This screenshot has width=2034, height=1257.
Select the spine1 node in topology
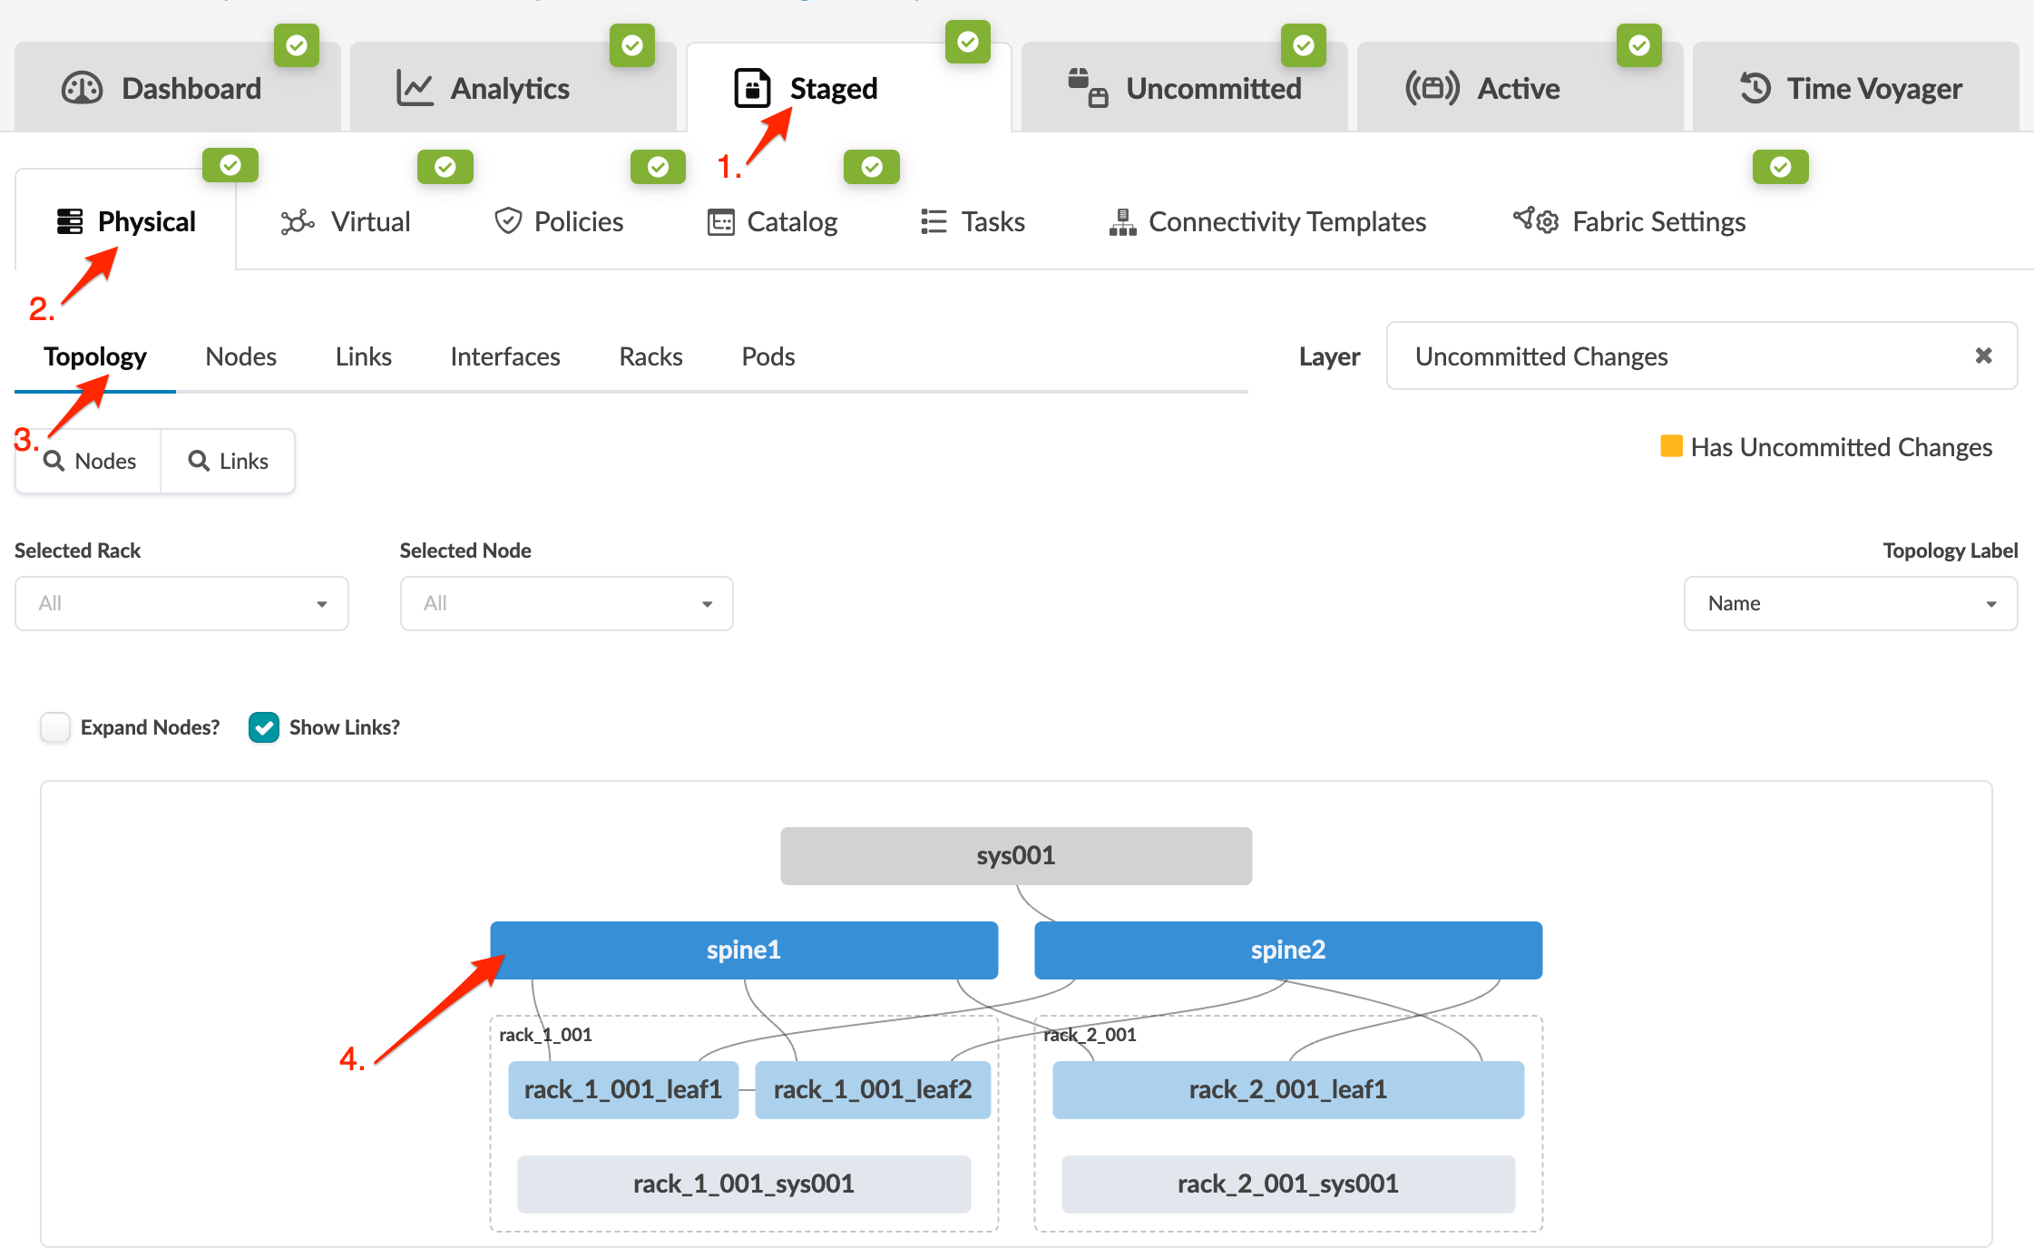pyautogui.click(x=743, y=950)
